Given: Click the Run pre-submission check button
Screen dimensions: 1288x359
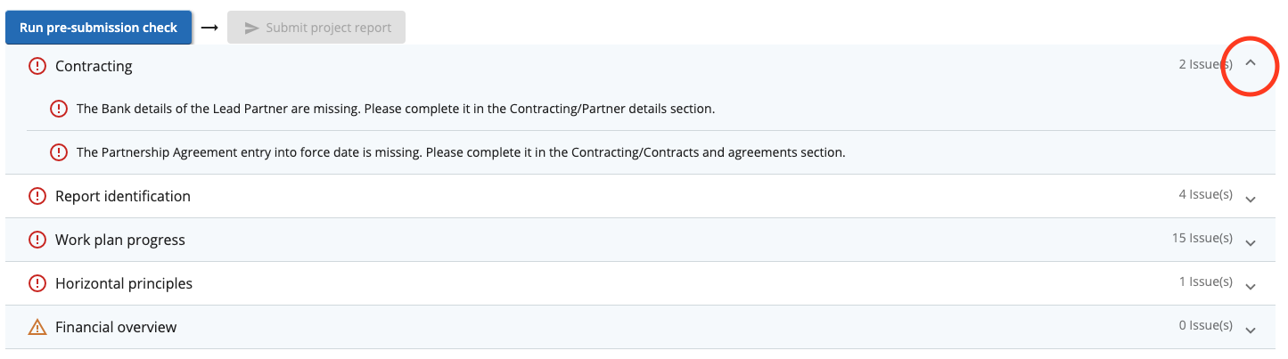Looking at the screenshot, I should tap(98, 28).
